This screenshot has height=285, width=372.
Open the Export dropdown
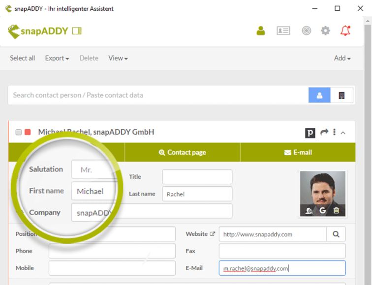(57, 58)
